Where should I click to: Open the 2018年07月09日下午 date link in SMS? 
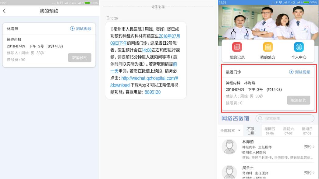[x=145, y=40]
